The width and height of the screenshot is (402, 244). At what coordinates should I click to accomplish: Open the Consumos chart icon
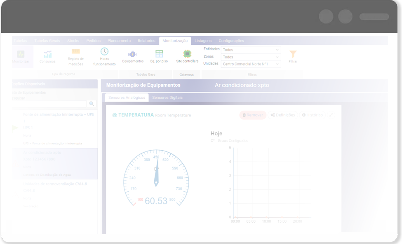(x=48, y=54)
